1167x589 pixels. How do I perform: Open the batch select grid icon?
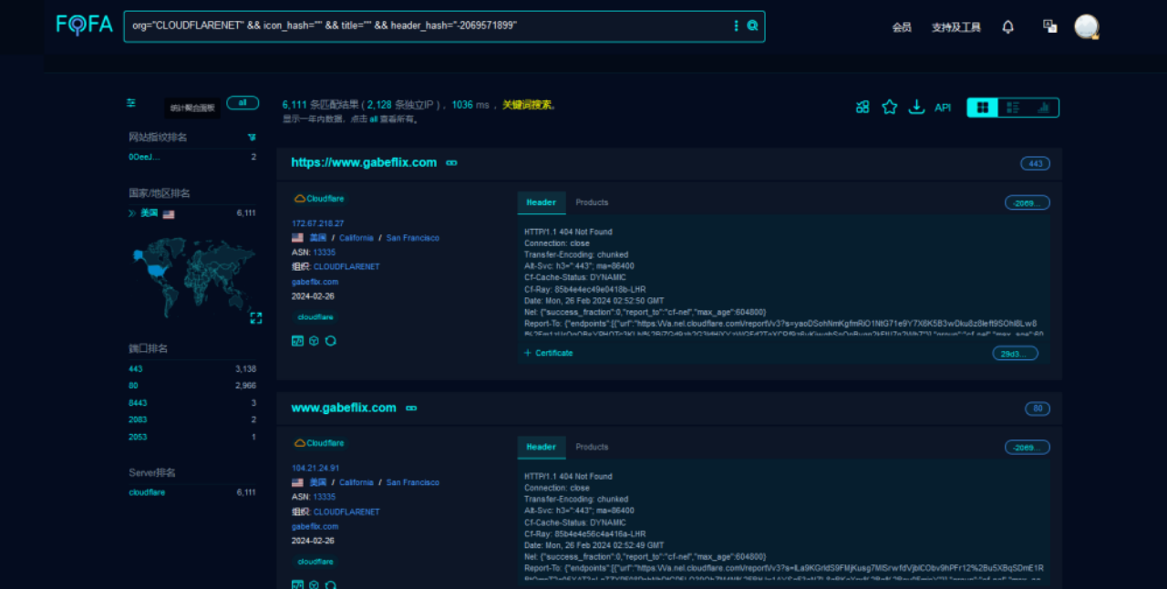(862, 107)
